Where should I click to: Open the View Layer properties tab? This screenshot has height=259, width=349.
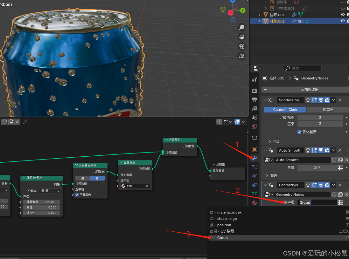click(255, 108)
